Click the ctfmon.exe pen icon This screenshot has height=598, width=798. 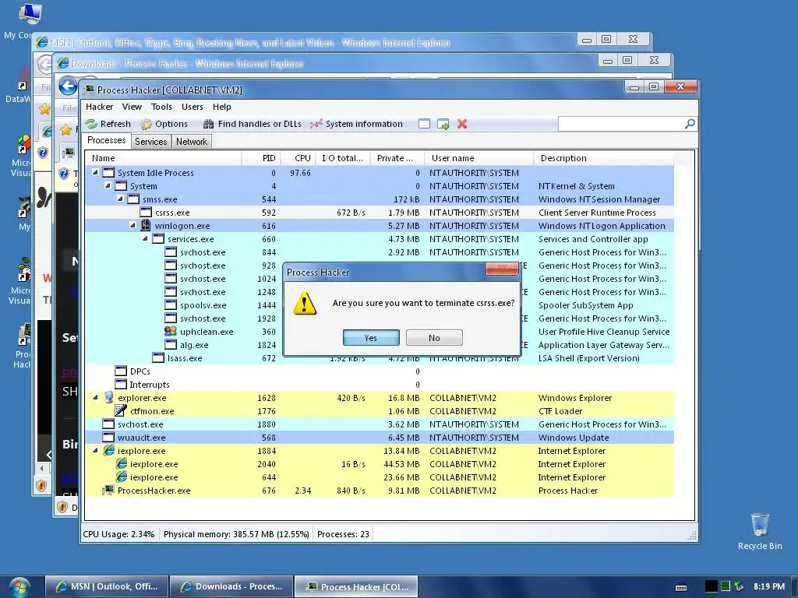121,410
